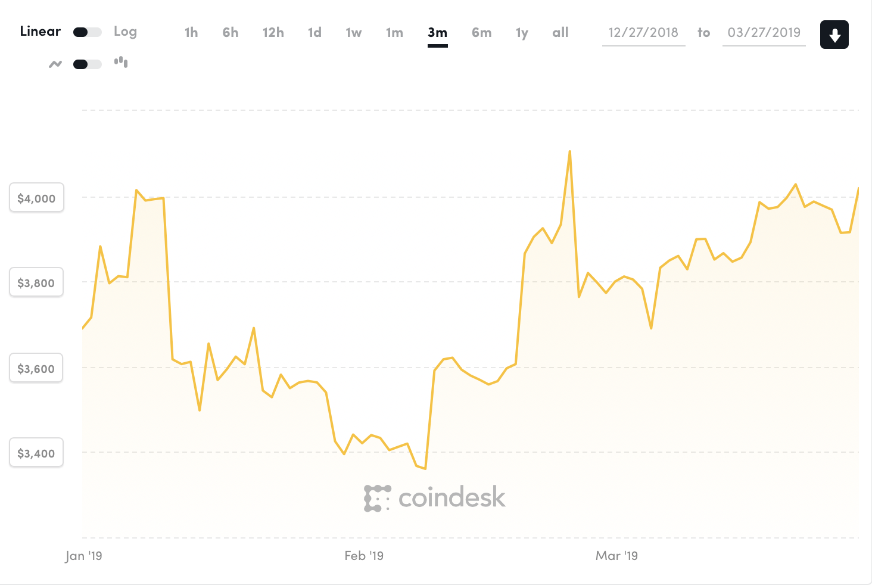Click the download chart data icon

click(x=834, y=34)
